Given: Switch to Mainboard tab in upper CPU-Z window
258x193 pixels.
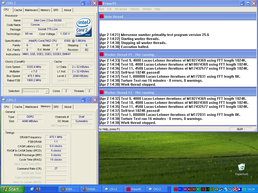Looking at the screenshot, I should tap(31, 10).
